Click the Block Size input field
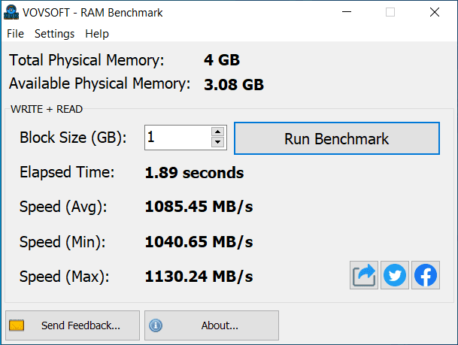 (177, 138)
